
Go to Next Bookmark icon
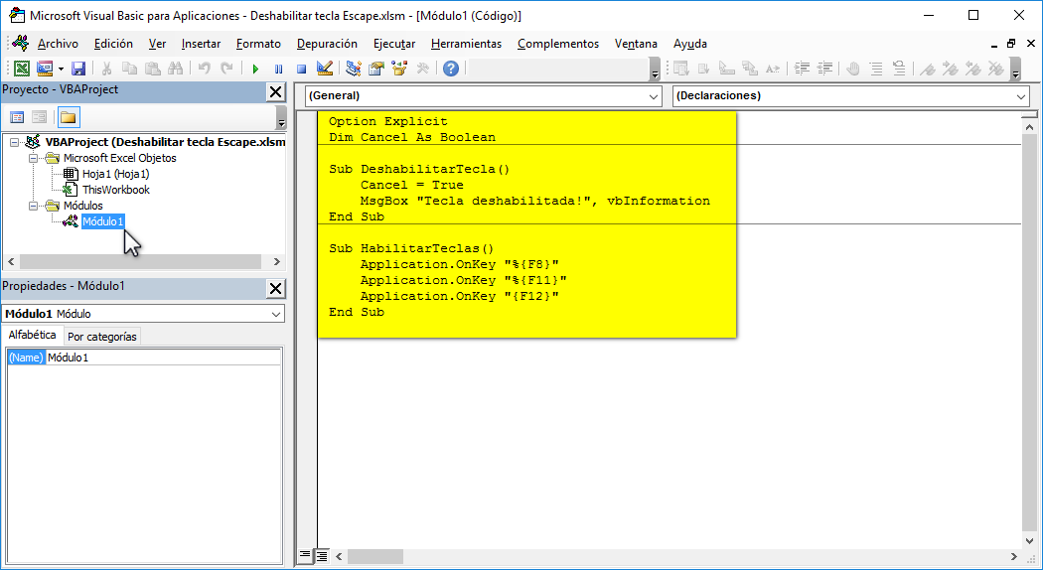tap(951, 69)
